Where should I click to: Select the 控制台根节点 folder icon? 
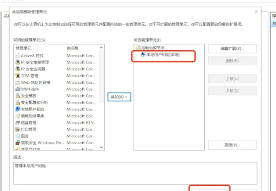point(138,48)
